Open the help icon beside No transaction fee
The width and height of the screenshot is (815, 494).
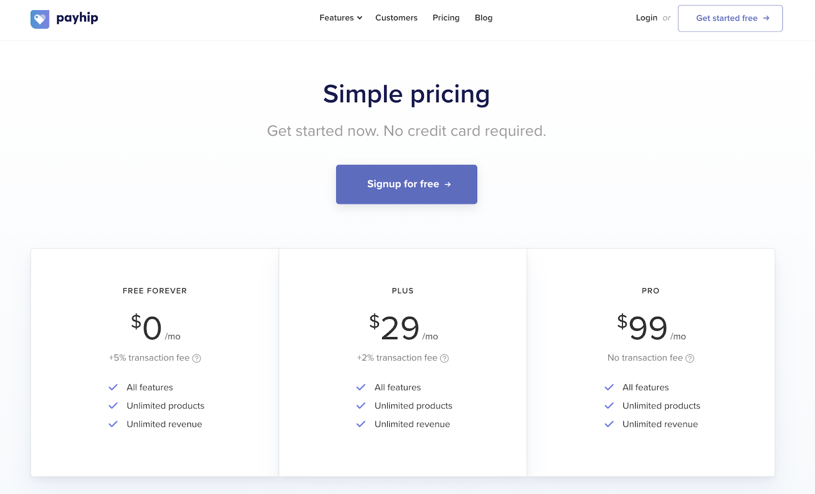pos(690,359)
